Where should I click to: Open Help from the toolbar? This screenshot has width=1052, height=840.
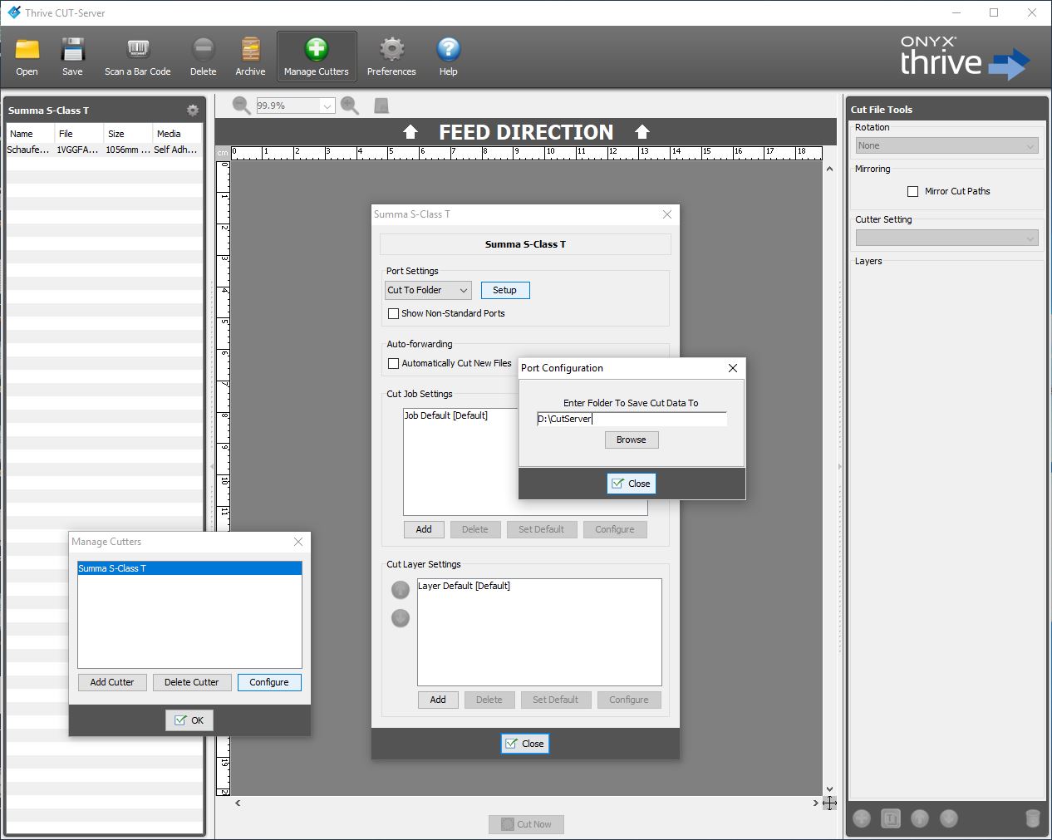[448, 57]
